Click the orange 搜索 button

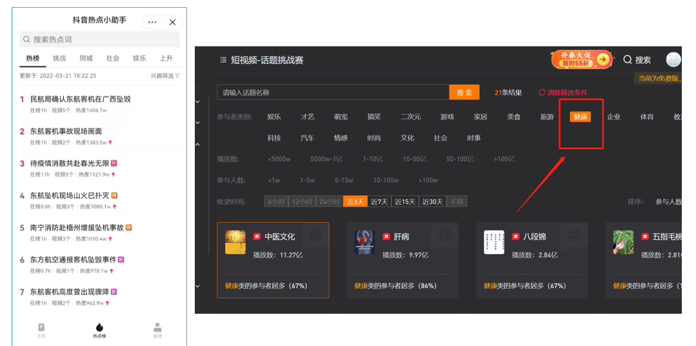[464, 92]
